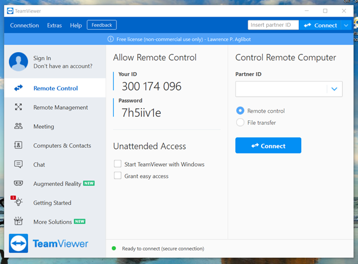Image resolution: width=358 pixels, height=264 pixels.
Task: Open the Chat section
Action: [55, 164]
